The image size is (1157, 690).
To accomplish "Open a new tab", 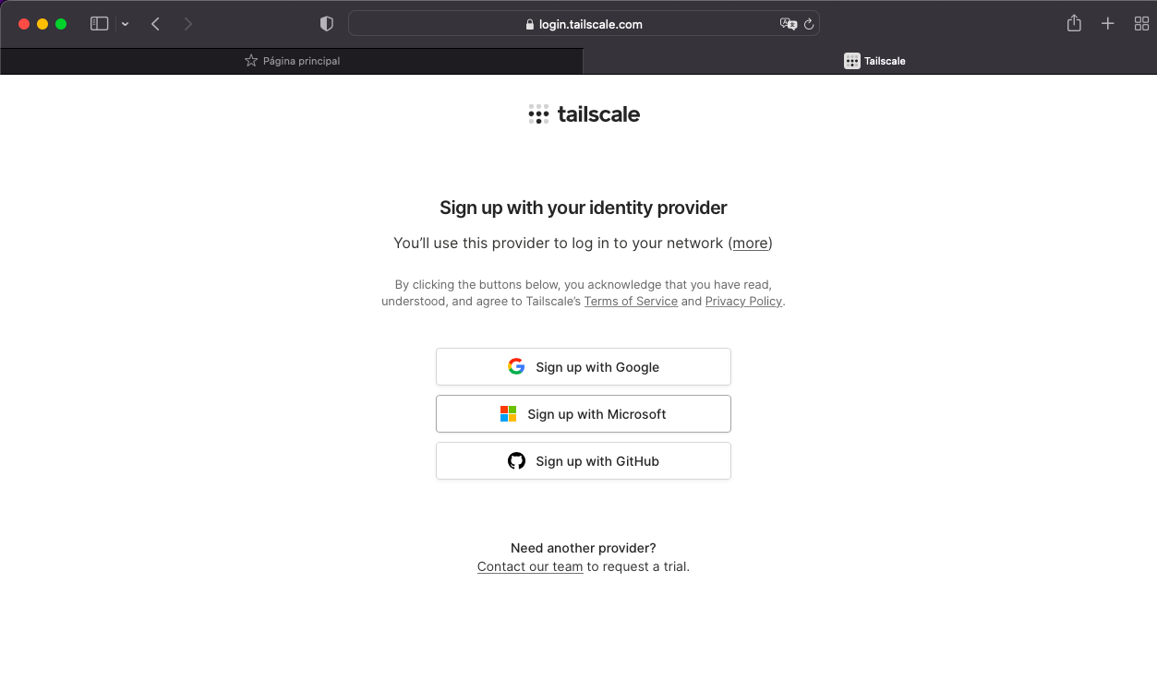I will (x=1108, y=24).
